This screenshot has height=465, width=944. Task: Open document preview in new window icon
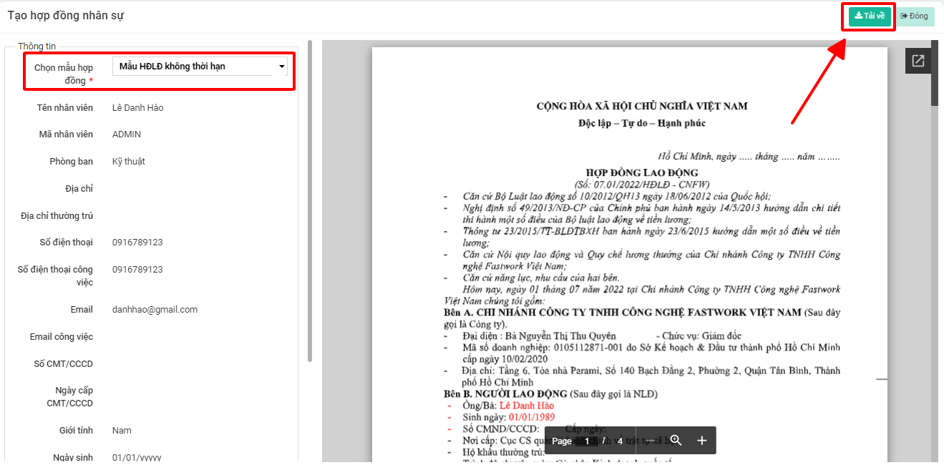[918, 61]
